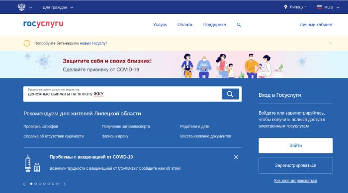
Task: Expand the chevron beside the coat of arms
Action: (31, 7)
